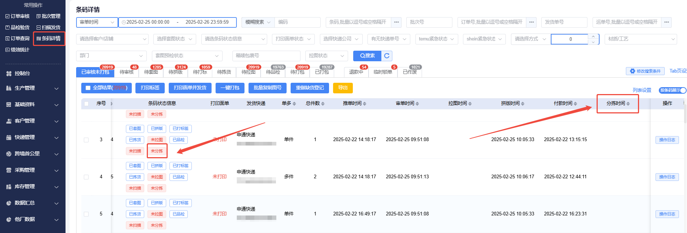The image size is (687, 233).
Task: Click the 订单审核 shortcut icon
Action: (8, 16)
